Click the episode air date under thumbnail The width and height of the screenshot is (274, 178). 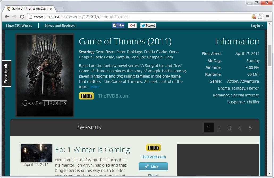pyautogui.click(x=36, y=164)
